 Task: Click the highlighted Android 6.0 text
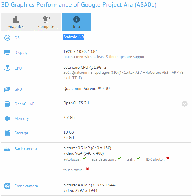[x=74, y=37]
